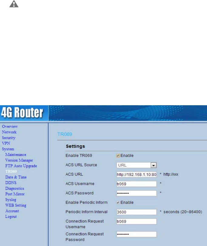Click the Connection Request Password field
The width and height of the screenshot is (207, 246).
[x=136, y=234]
